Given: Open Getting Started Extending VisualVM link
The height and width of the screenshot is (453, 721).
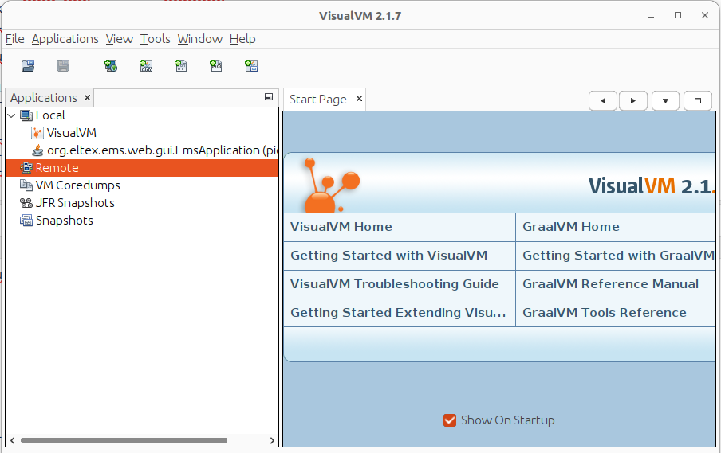Looking at the screenshot, I should tap(398, 313).
